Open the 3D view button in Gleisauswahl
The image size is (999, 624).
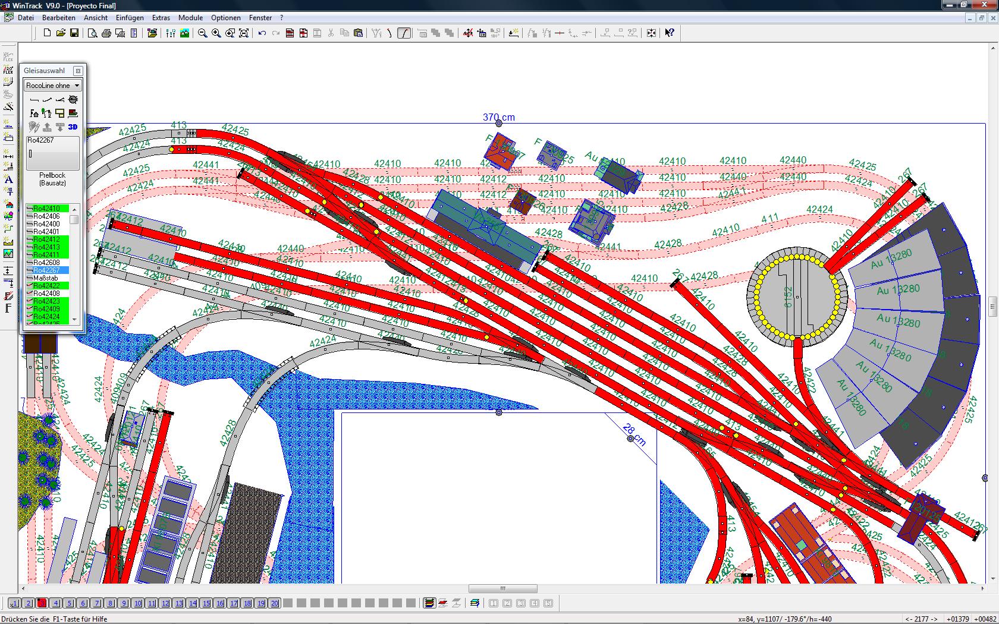73,127
